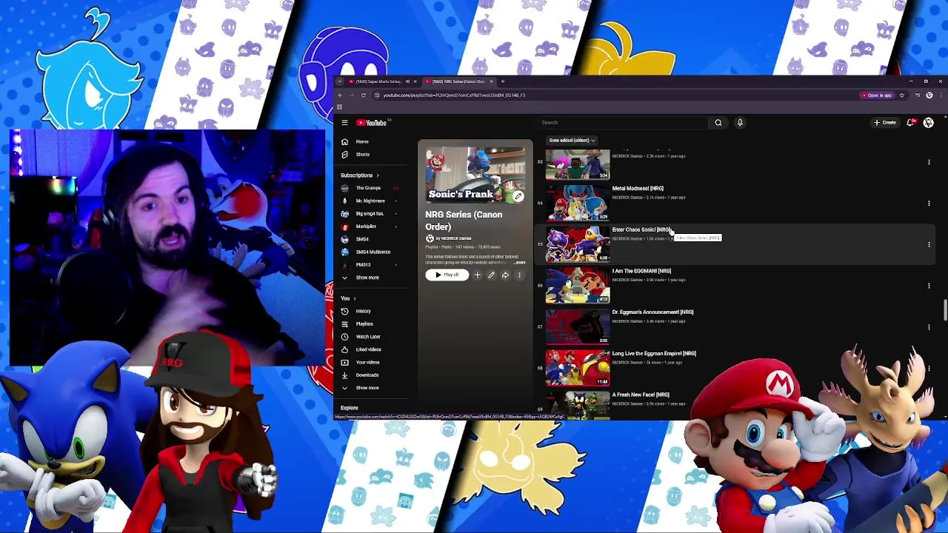The height and width of the screenshot is (533, 948).
Task: Open the sort dropdown Date added (oldest)
Action: coord(572,140)
